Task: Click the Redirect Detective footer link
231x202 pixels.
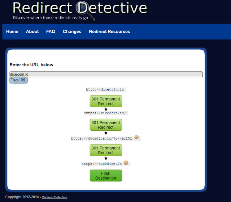Action: click(x=55, y=197)
